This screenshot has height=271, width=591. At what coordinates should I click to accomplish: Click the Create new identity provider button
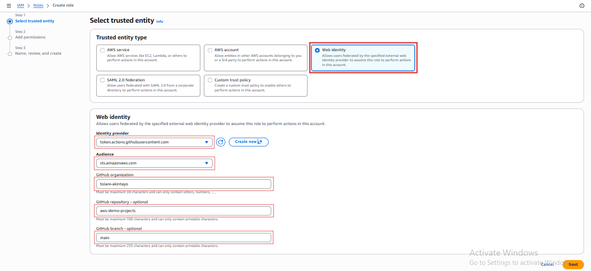click(x=248, y=142)
